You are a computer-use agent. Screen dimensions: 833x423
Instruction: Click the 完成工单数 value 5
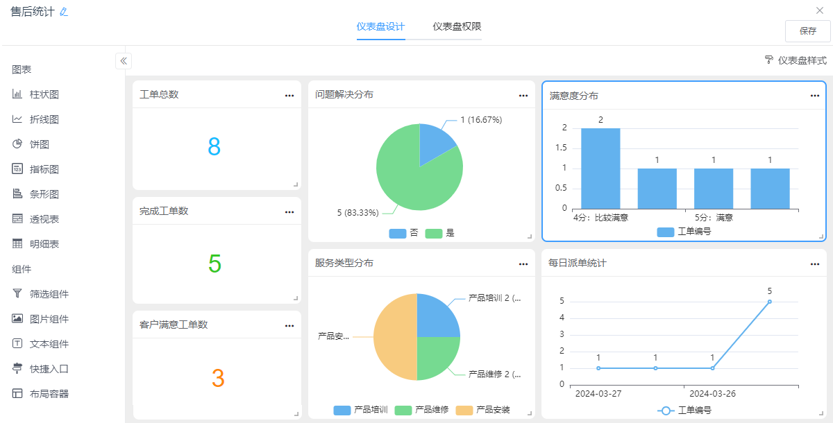(214, 264)
